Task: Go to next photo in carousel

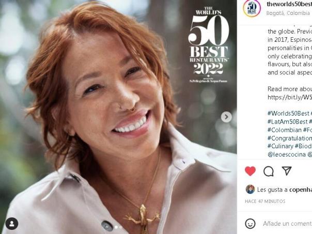Action: pyautogui.click(x=226, y=117)
